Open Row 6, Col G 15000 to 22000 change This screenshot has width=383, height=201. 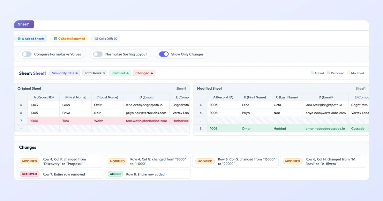pos(235,161)
